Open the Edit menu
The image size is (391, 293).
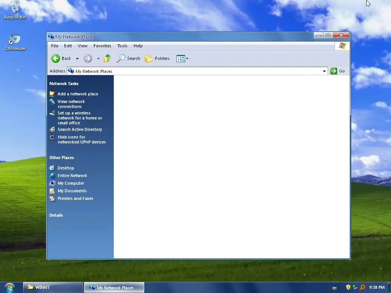68,46
